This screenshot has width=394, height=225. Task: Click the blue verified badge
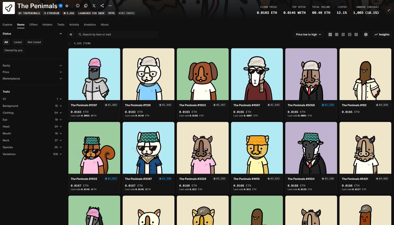(x=61, y=6)
